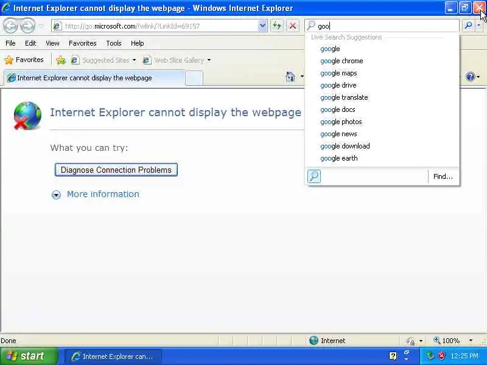Open the Edit menu

[30, 43]
